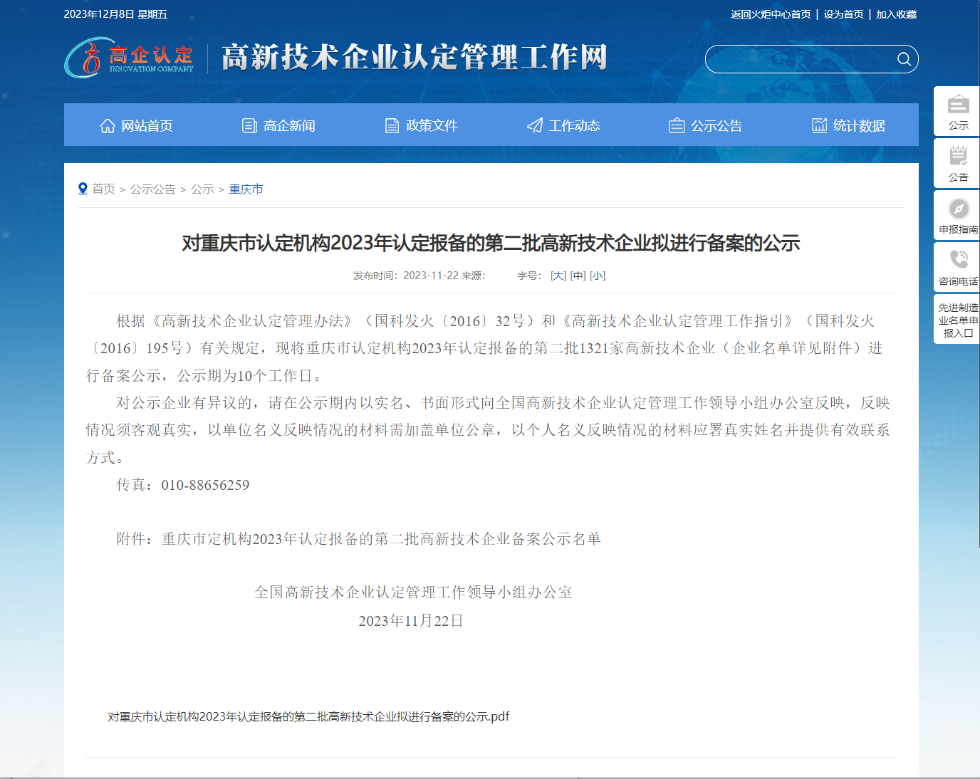Screen dimensions: 980x779
Task: Click the article title 对重庆市认定机构2023年…公示
Action: tap(491, 243)
